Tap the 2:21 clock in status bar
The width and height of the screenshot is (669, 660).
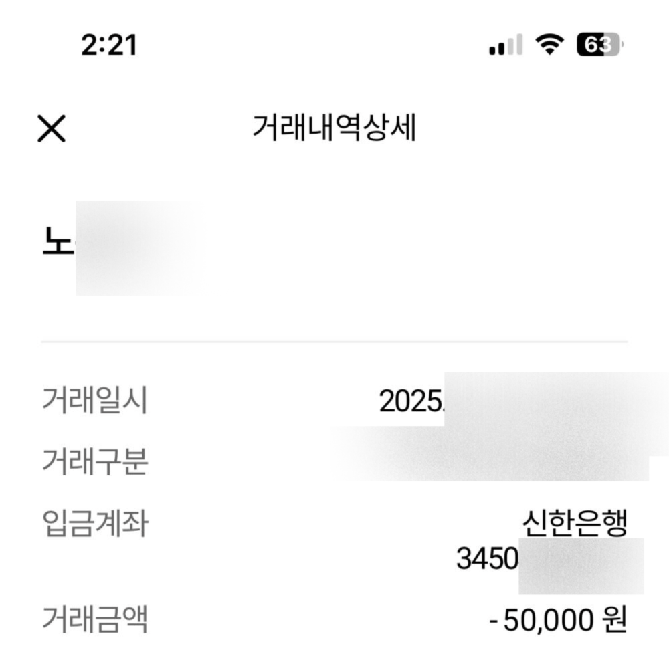point(109,45)
